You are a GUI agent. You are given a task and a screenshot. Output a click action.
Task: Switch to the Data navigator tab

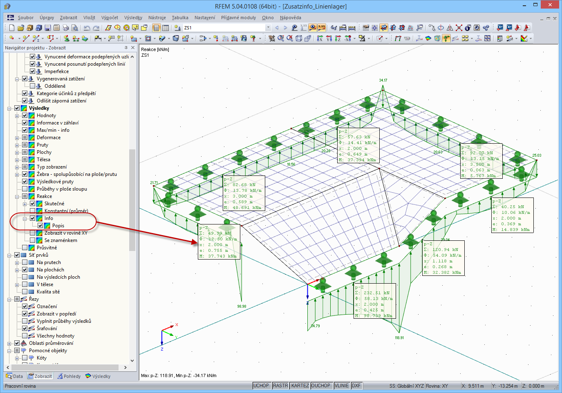[x=14, y=376]
